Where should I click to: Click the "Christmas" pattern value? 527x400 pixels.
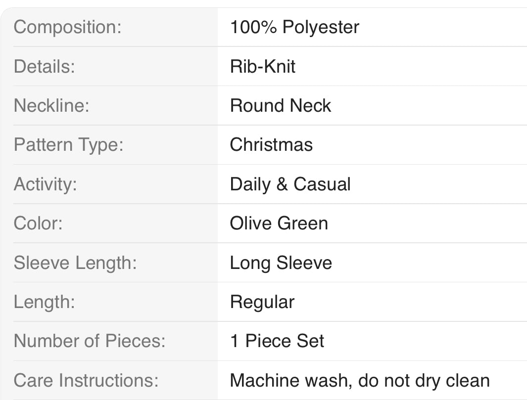click(x=271, y=144)
